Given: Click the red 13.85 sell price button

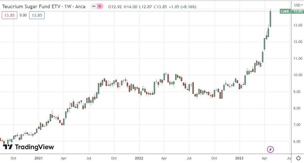Looking at the screenshot, I should 9,15.
